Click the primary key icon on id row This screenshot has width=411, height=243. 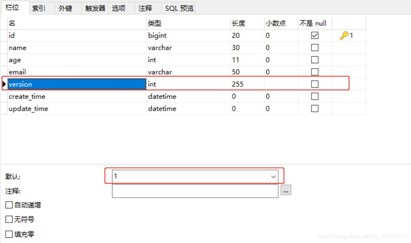click(x=344, y=35)
